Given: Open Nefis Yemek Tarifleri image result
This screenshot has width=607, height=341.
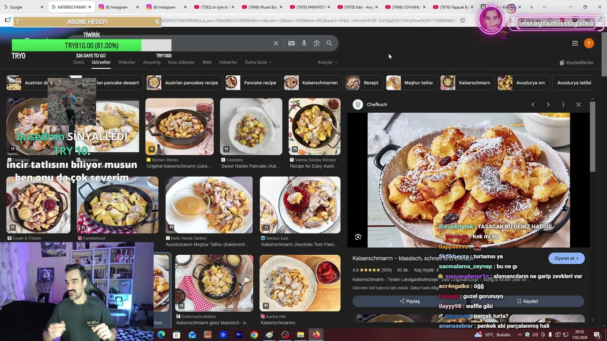Looking at the screenshot, I should click(209, 205).
